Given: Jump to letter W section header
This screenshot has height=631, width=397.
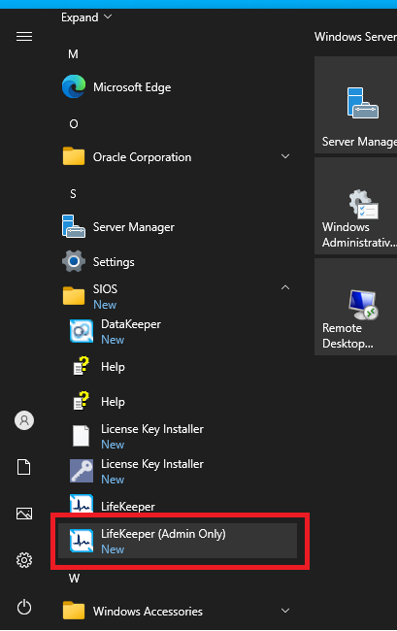Looking at the screenshot, I should point(74,579).
